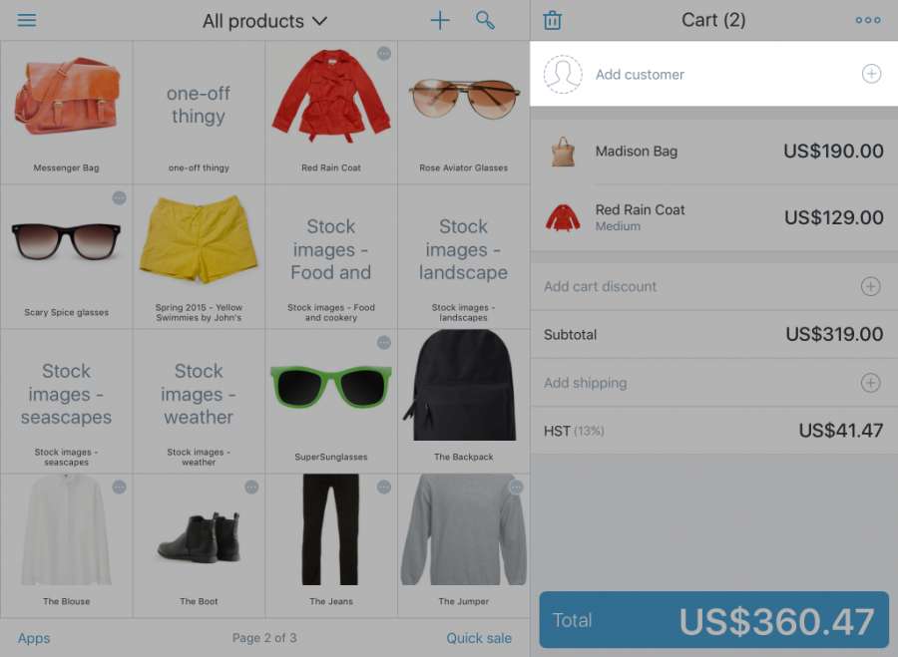This screenshot has width=898, height=657.
Task: Click the plus circle next to Add customer
Action: (871, 74)
